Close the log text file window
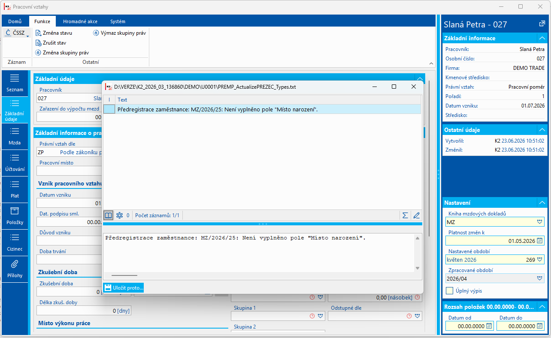 414,87
